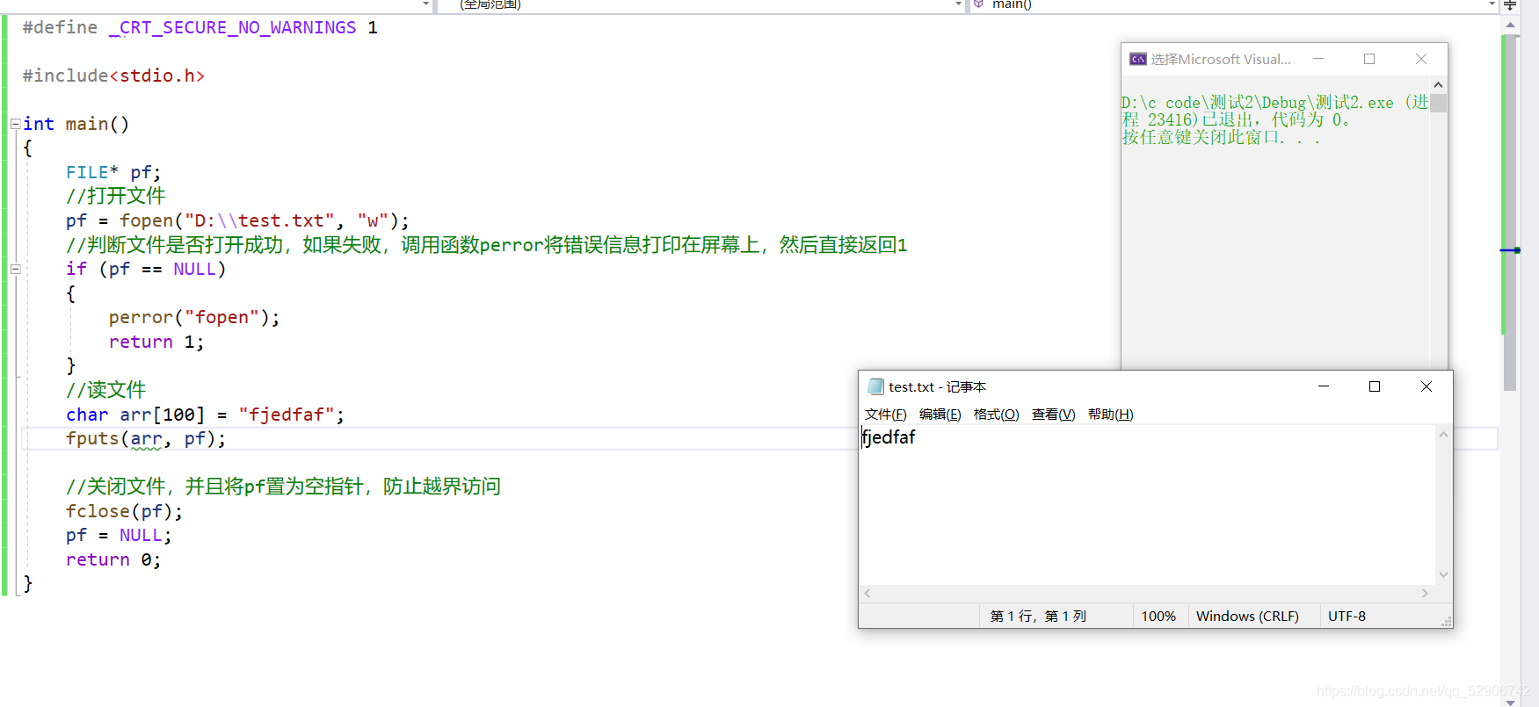Image resolution: width=1539 pixels, height=707 pixels.
Task: Open the 全局范围 scope dropdown arrow
Action: tap(958, 4)
